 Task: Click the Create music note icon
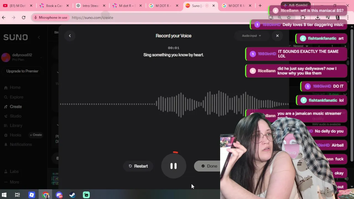click(6, 107)
